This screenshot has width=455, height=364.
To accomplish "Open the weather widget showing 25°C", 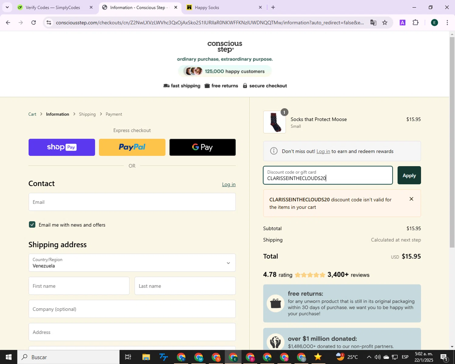I will [347, 357].
